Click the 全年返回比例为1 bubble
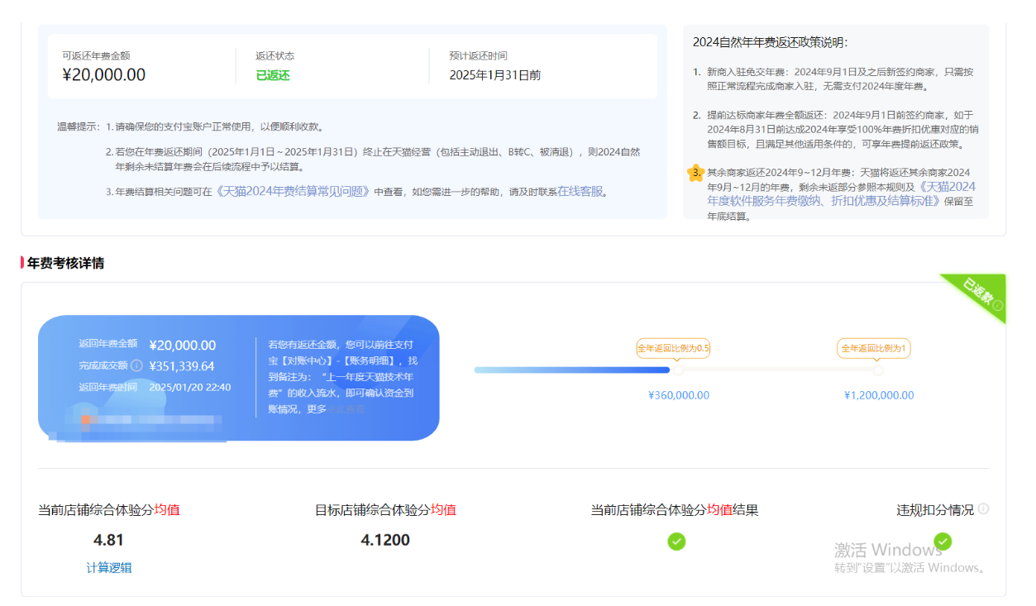Screen dimensions: 1036x606 coord(874,348)
